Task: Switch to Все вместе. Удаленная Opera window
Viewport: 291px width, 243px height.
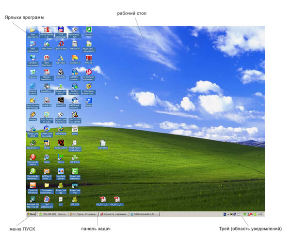Action: click(114, 214)
